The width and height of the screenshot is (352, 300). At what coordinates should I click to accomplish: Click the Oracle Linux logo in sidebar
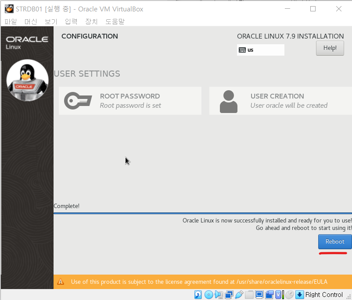27,42
